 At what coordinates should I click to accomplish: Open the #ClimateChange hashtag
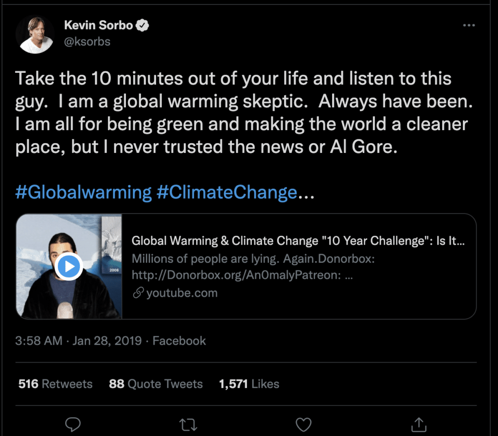tap(227, 192)
